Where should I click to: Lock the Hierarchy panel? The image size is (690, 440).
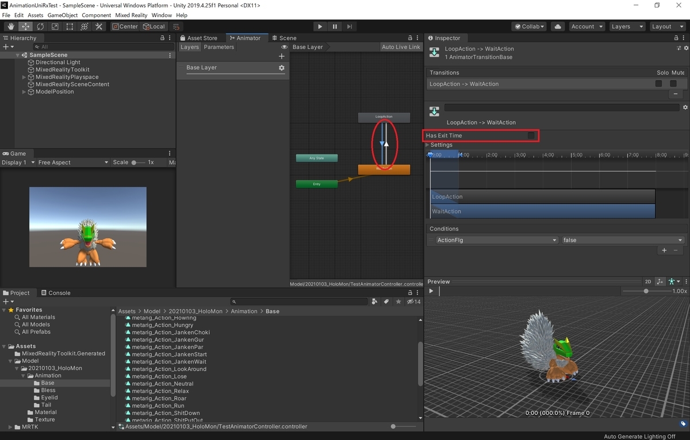point(162,38)
